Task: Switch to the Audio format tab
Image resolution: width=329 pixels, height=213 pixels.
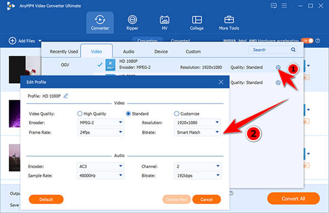Action: 129,51
